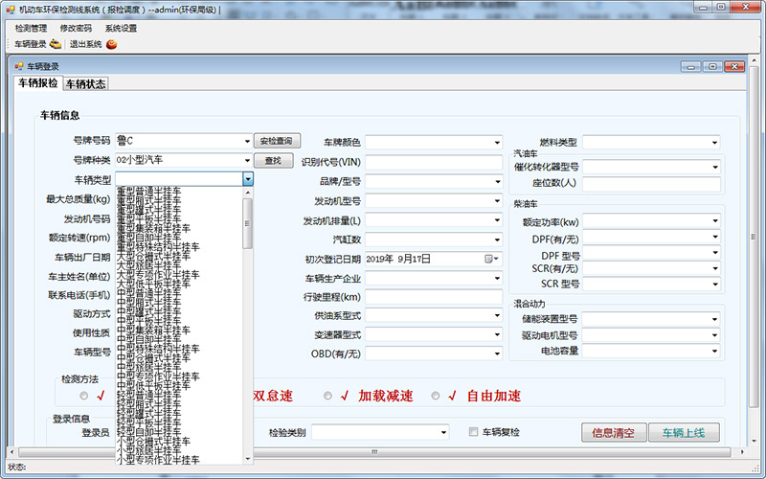Open the SCR(有/无) dropdown

(x=714, y=268)
